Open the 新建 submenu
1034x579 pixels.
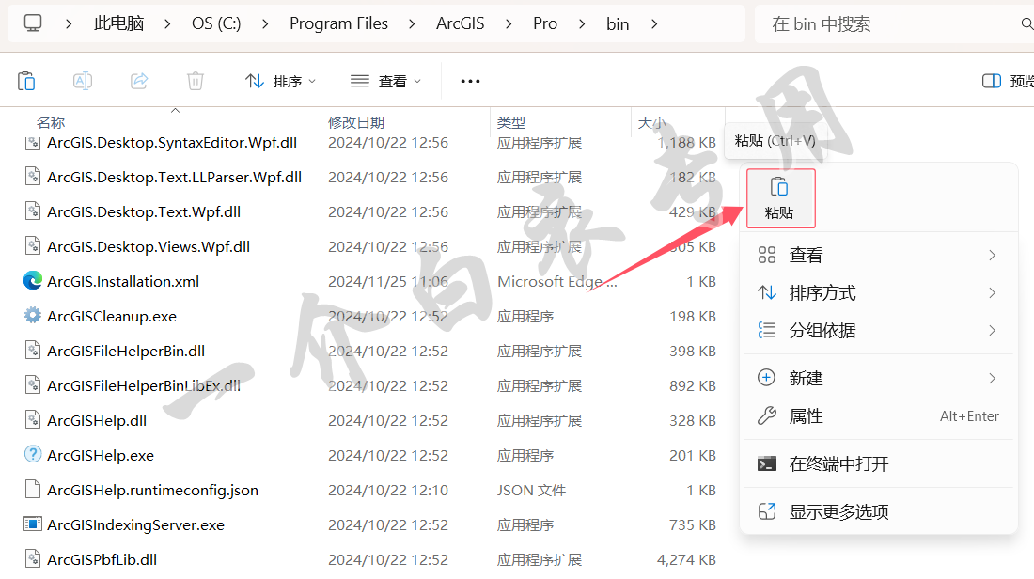[878, 379]
